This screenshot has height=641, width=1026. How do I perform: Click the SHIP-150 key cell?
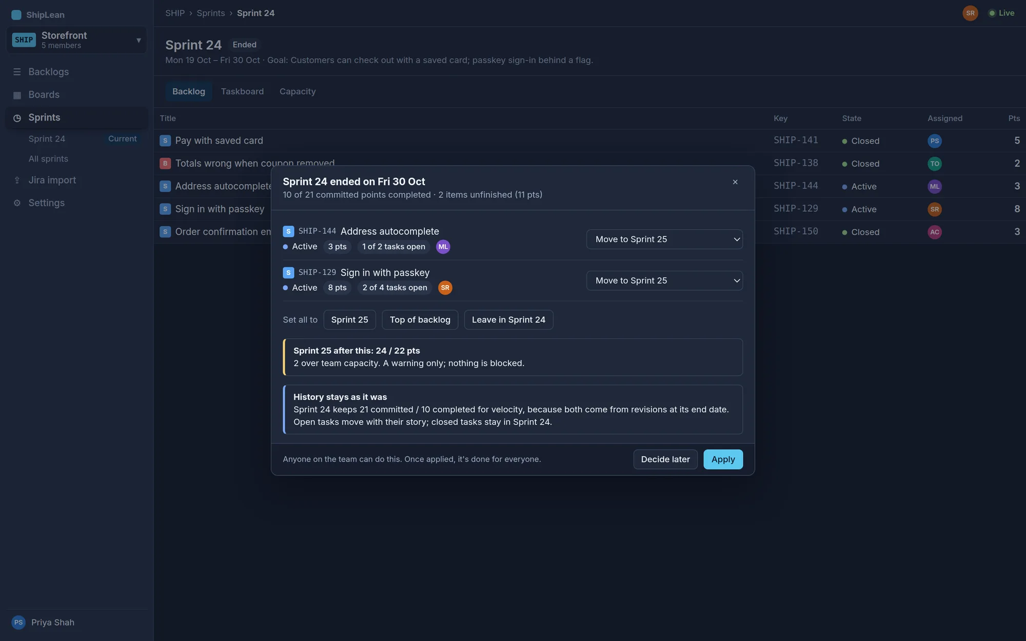tap(796, 231)
